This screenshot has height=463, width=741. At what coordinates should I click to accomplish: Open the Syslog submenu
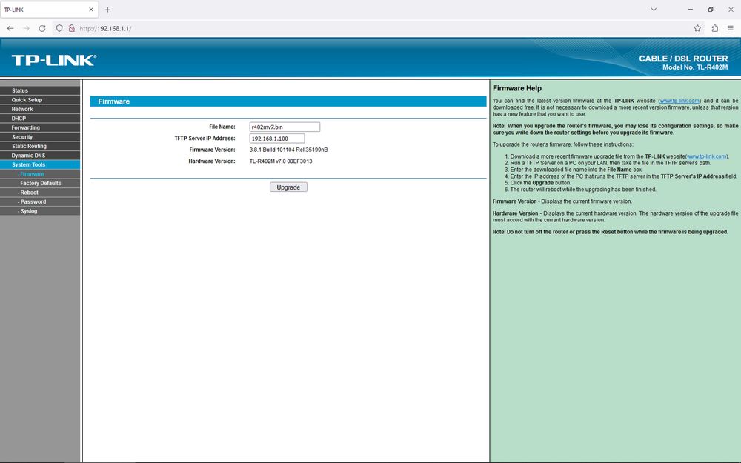pos(40,210)
